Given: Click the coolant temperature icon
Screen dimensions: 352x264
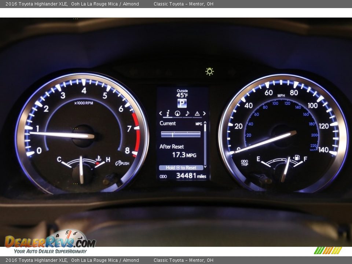Looking at the screenshot, I should [x=98, y=158].
